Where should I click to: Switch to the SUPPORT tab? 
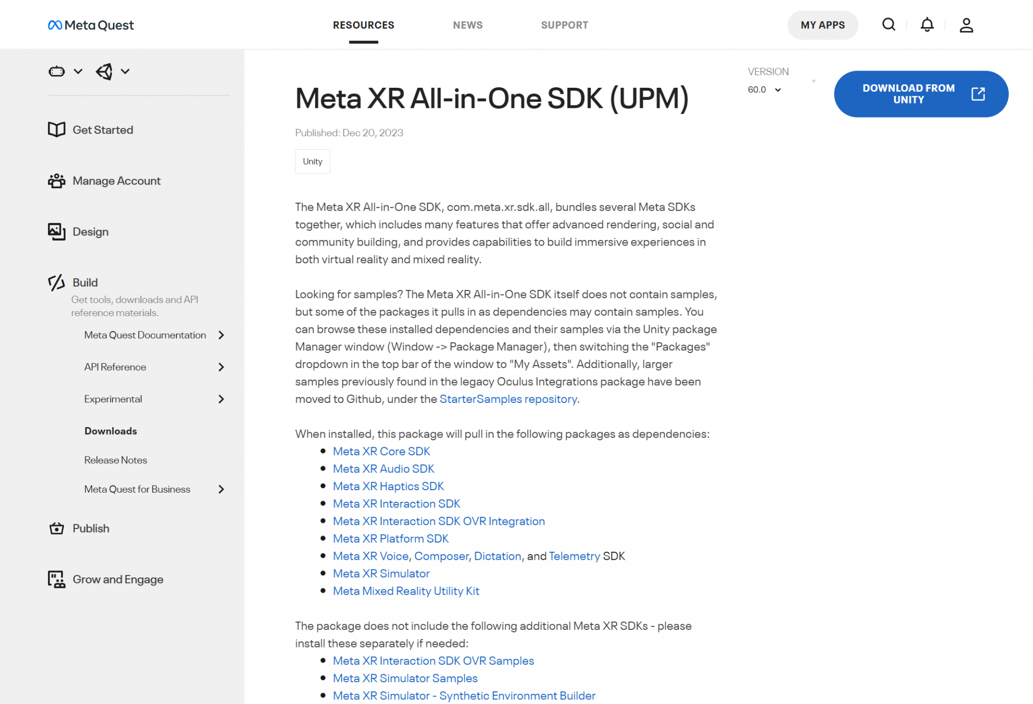[564, 25]
